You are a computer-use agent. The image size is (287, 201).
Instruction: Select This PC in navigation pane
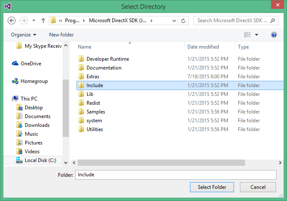click(24, 99)
